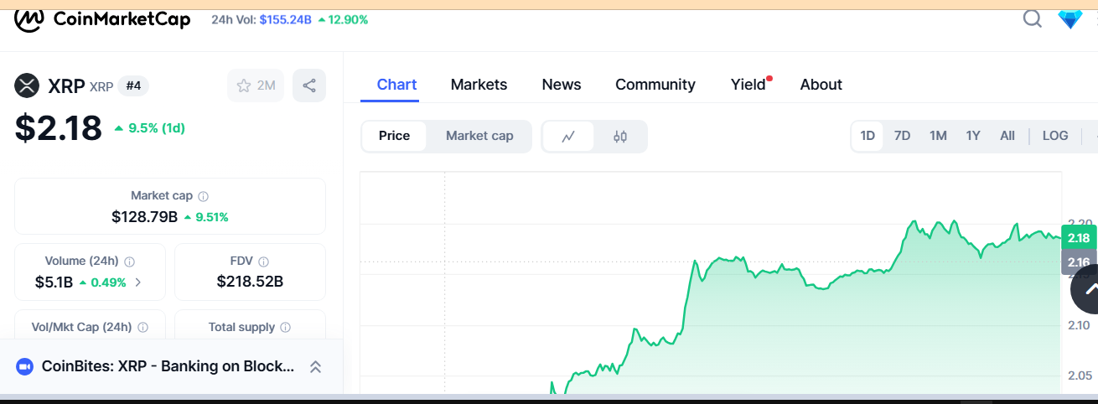Open the search magnifier icon
1098x404 pixels.
(x=1033, y=18)
